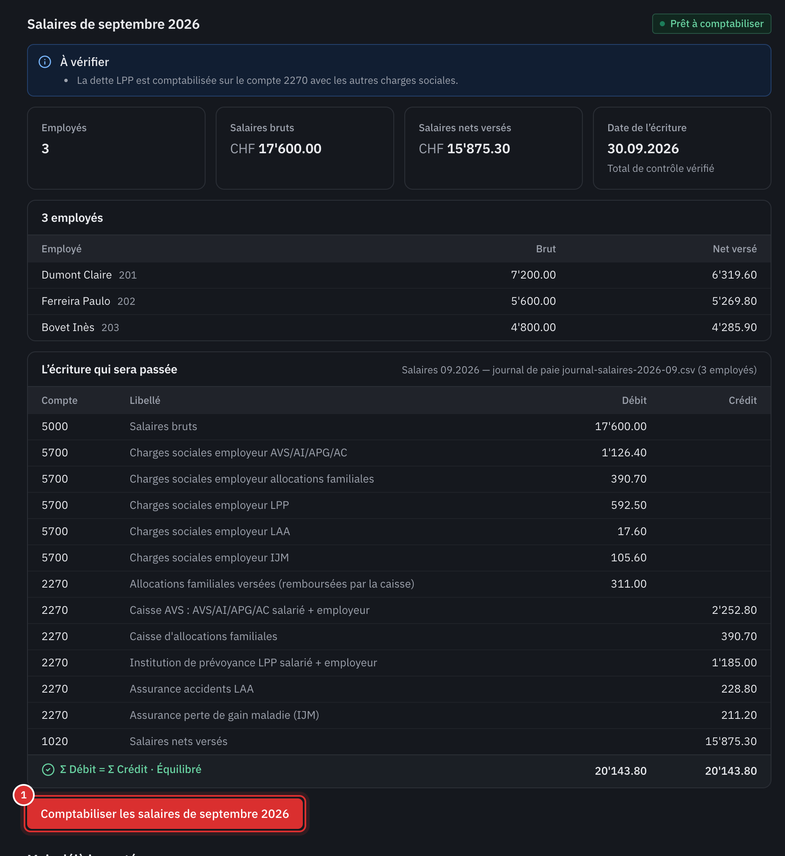Click the Salaires bruts CHF 17'600.00 card
This screenshot has height=856, width=785.
305,148
